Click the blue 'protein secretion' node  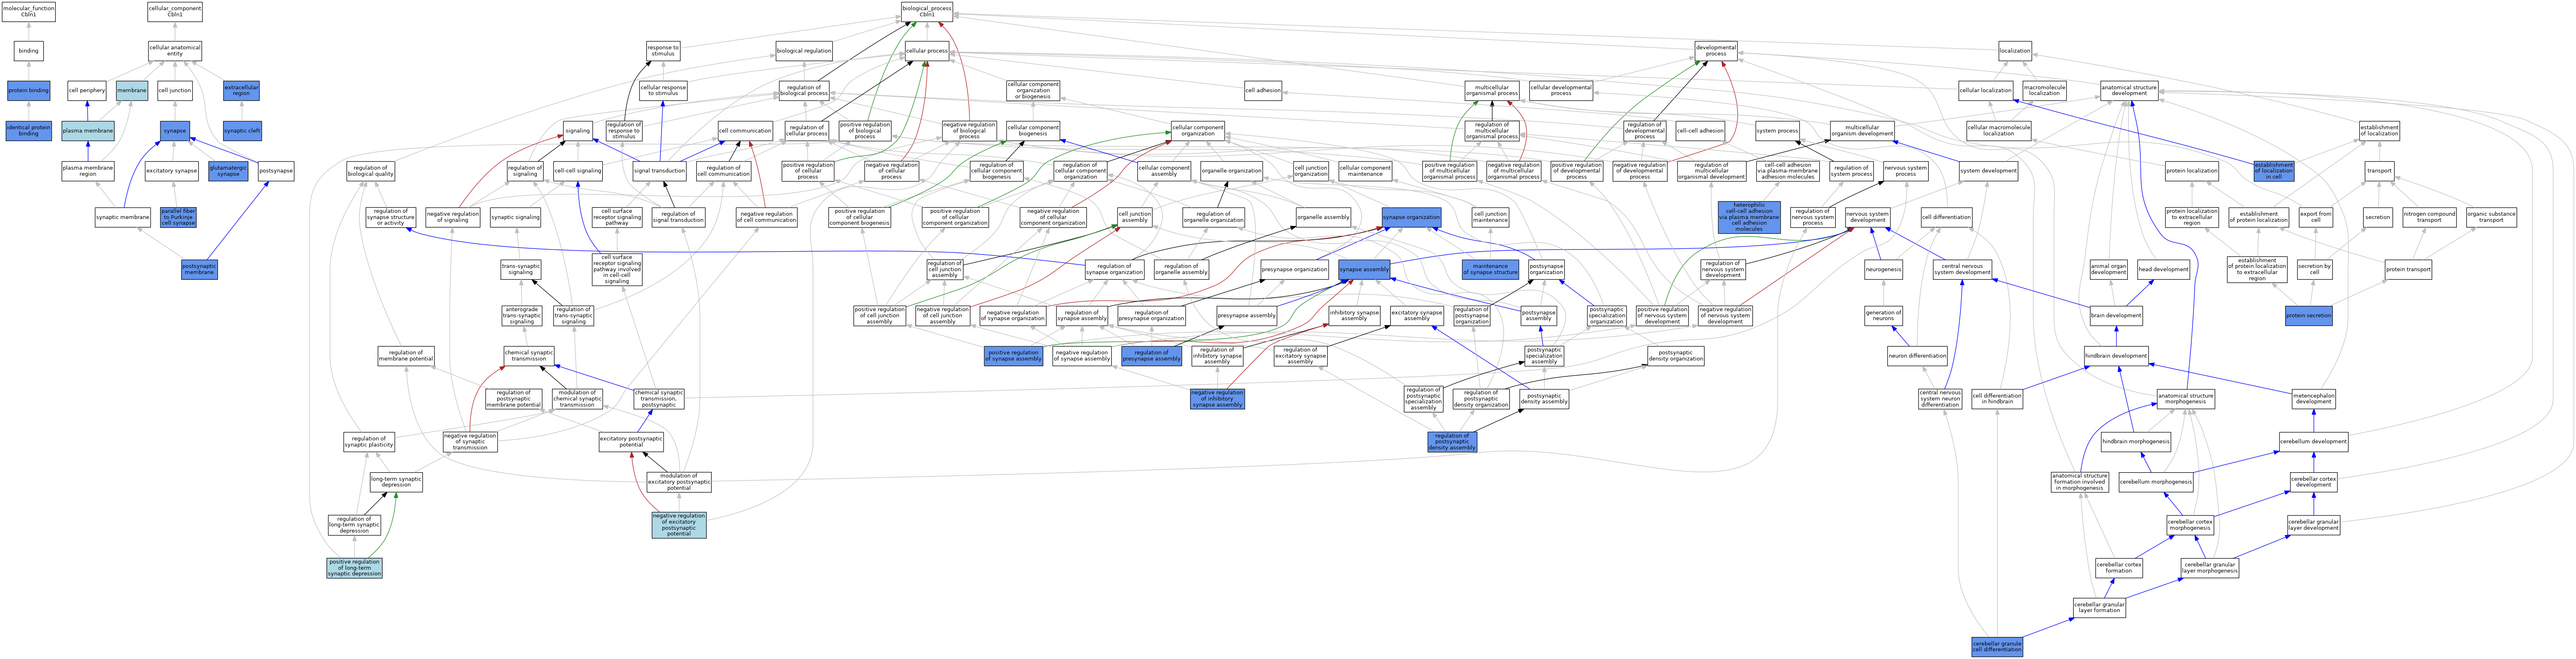pos(2309,316)
